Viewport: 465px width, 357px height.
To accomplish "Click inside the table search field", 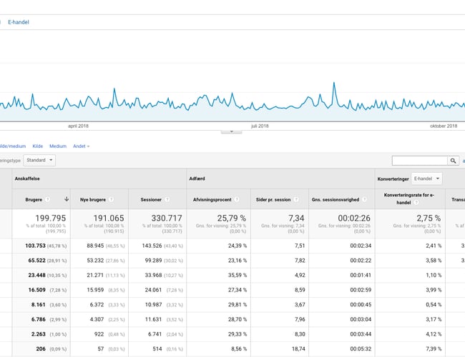I will 419,161.
